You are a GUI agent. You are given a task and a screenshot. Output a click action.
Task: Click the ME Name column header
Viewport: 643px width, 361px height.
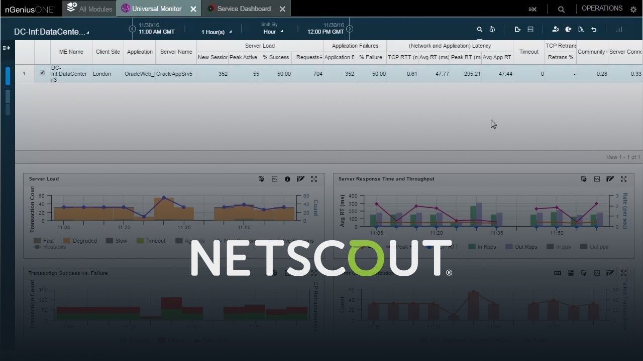[x=71, y=52]
